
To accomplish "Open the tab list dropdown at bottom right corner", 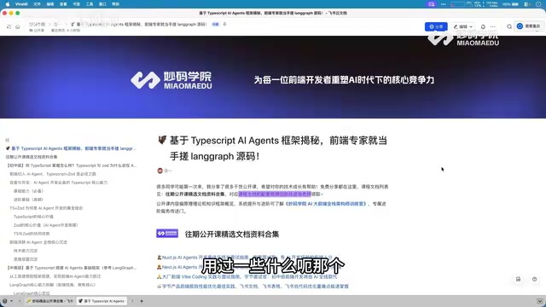I will pyautogui.click(x=540, y=301).
